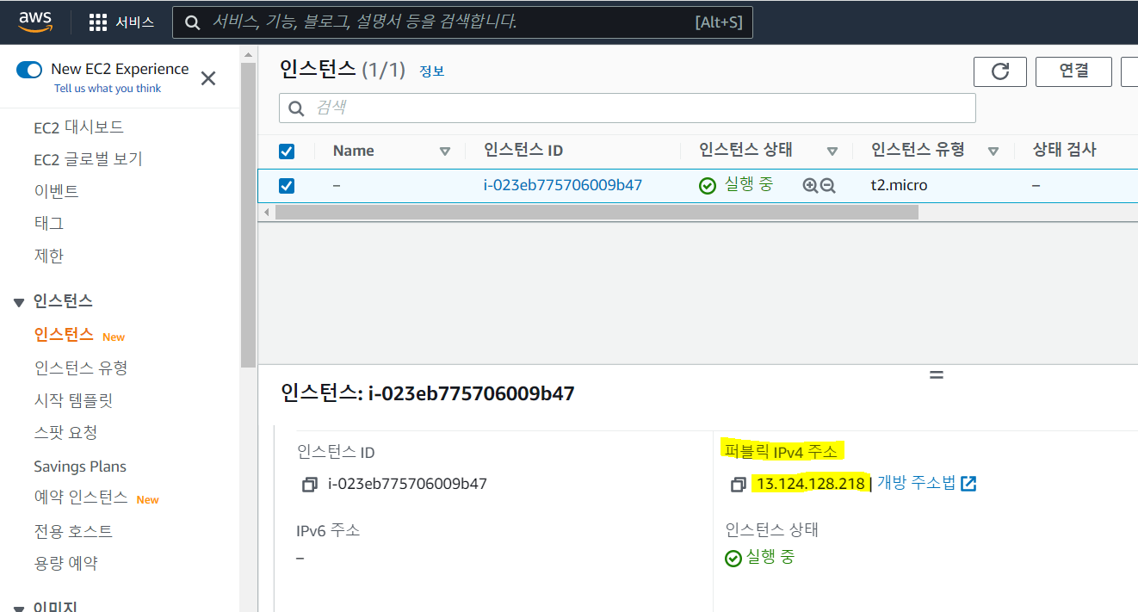
Task: Open instance ID link i-023eb775706009b47 in table
Action: pos(563,185)
